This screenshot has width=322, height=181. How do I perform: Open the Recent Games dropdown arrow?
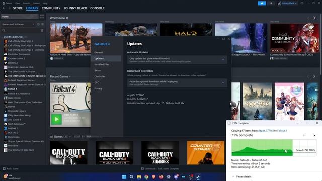(70, 77)
